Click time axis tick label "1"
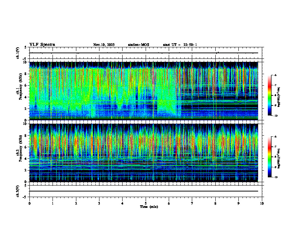295x228 pixels. point(53,203)
